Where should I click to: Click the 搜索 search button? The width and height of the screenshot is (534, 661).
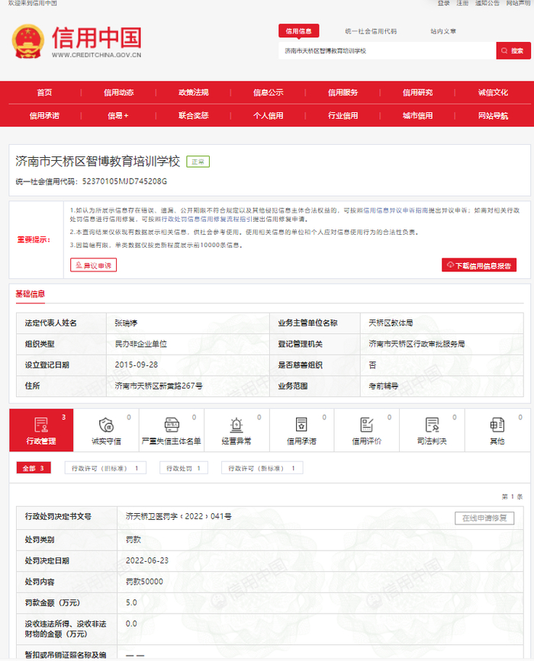click(513, 50)
